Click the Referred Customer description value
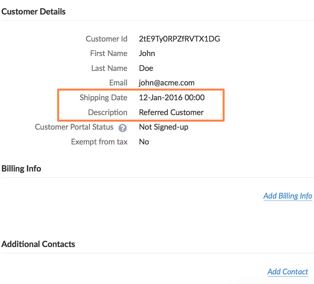The width and height of the screenshot is (314, 284). coord(171,112)
